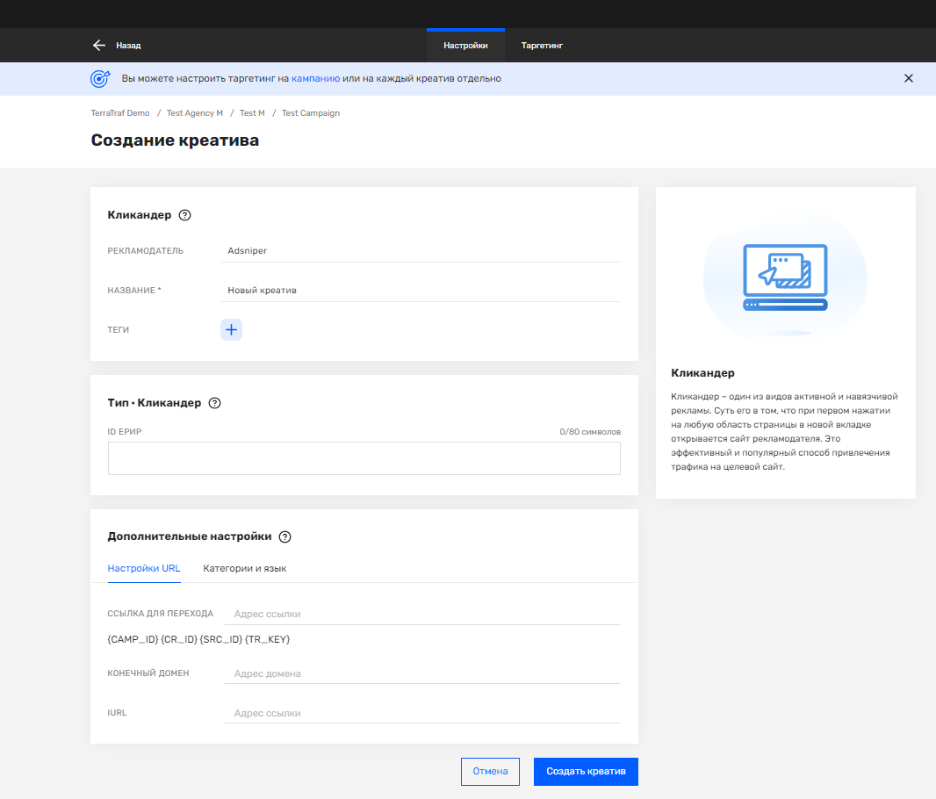Click the Кликандер heading in right panel
936x799 pixels.
coord(702,373)
